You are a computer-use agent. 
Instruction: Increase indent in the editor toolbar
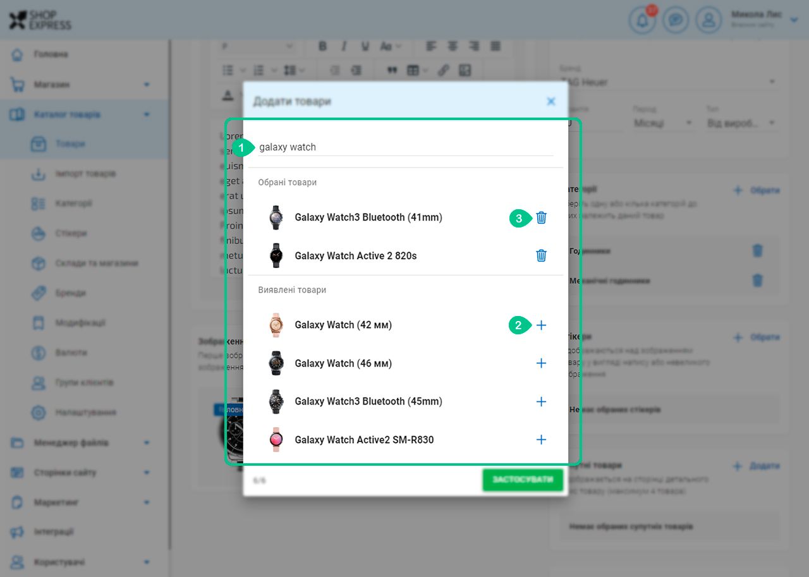pyautogui.click(x=356, y=70)
